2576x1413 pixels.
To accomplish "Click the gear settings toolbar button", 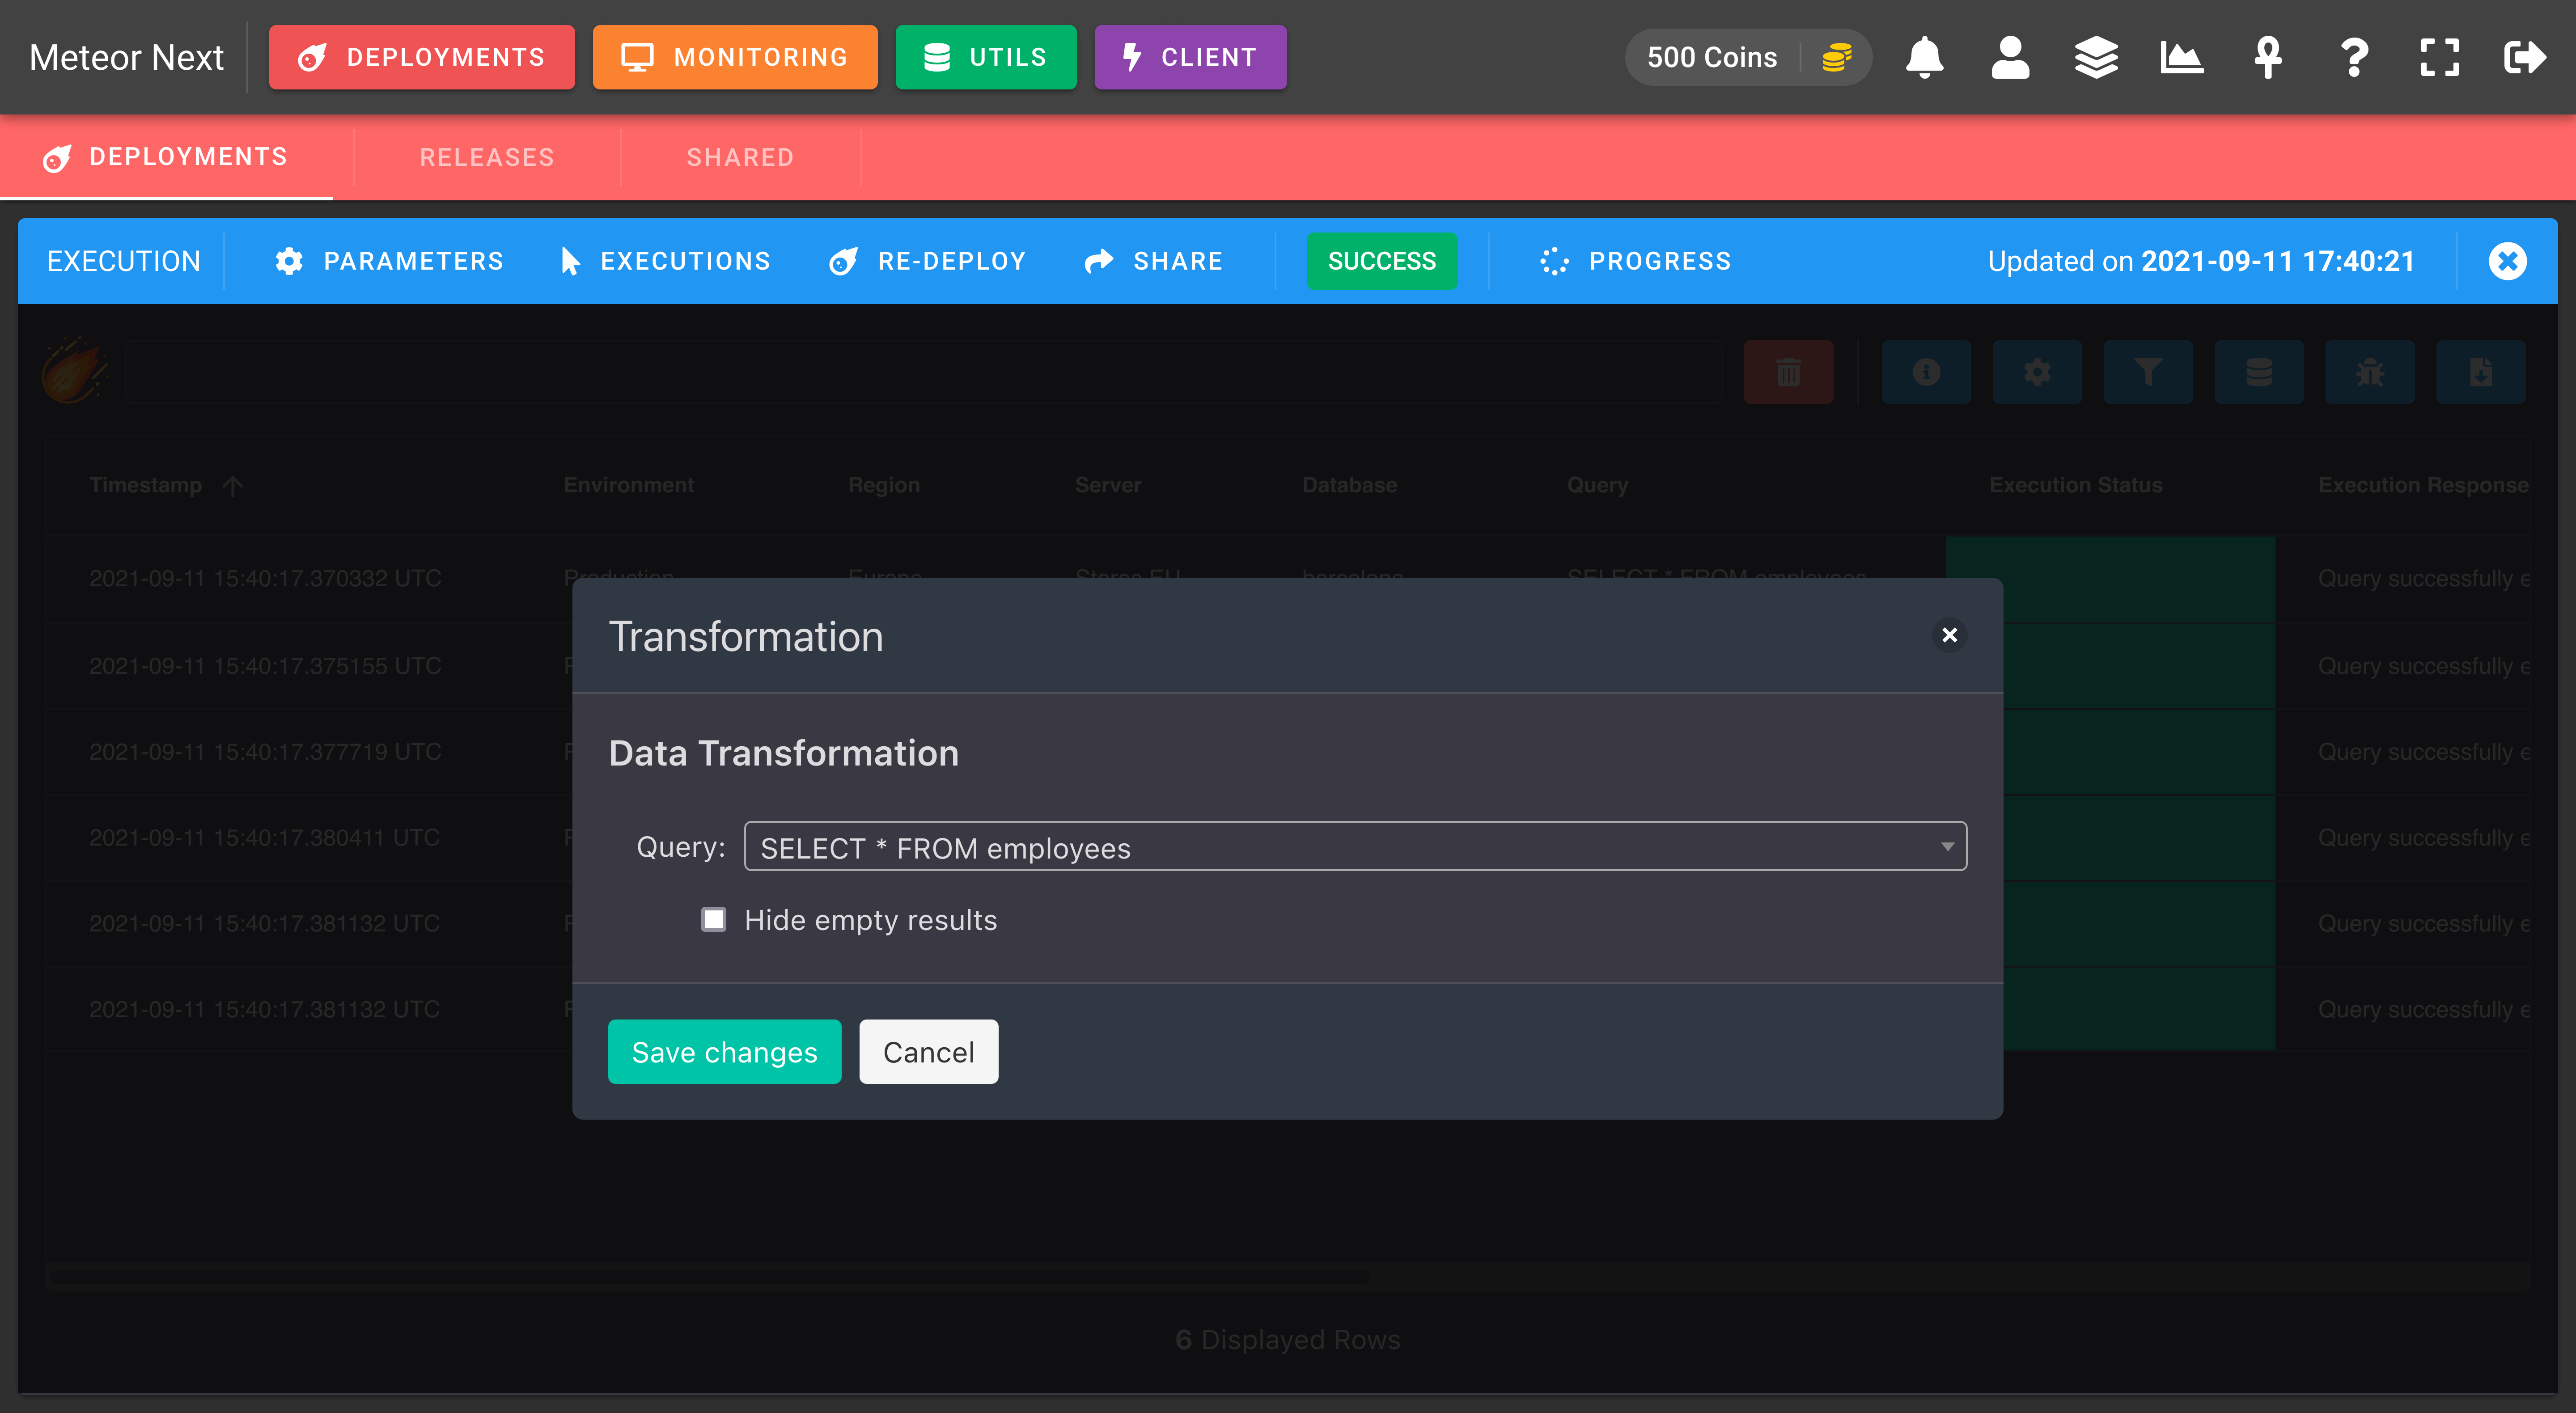I will pos(2037,372).
